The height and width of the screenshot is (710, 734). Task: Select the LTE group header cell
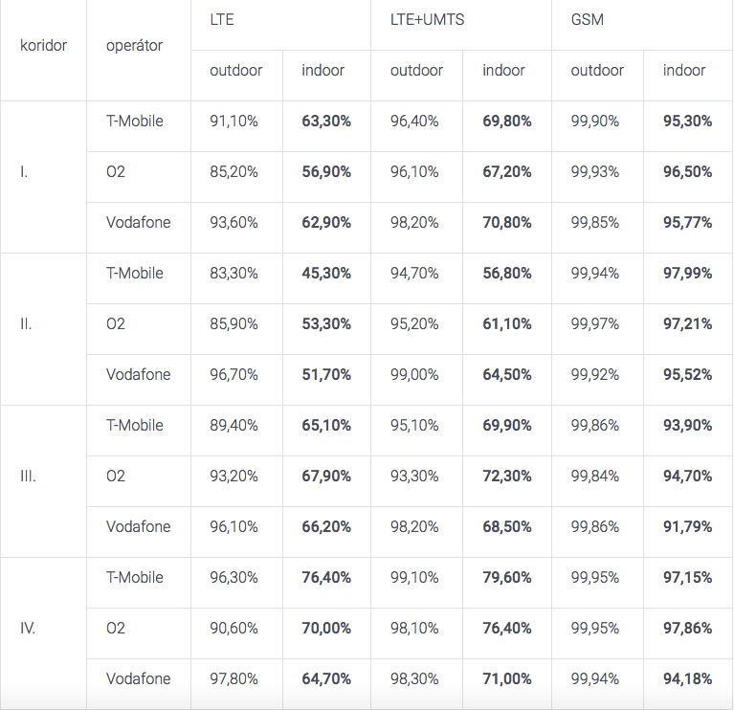222,19
